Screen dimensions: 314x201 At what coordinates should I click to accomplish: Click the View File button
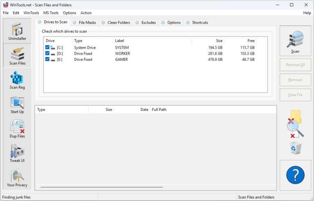(x=295, y=95)
